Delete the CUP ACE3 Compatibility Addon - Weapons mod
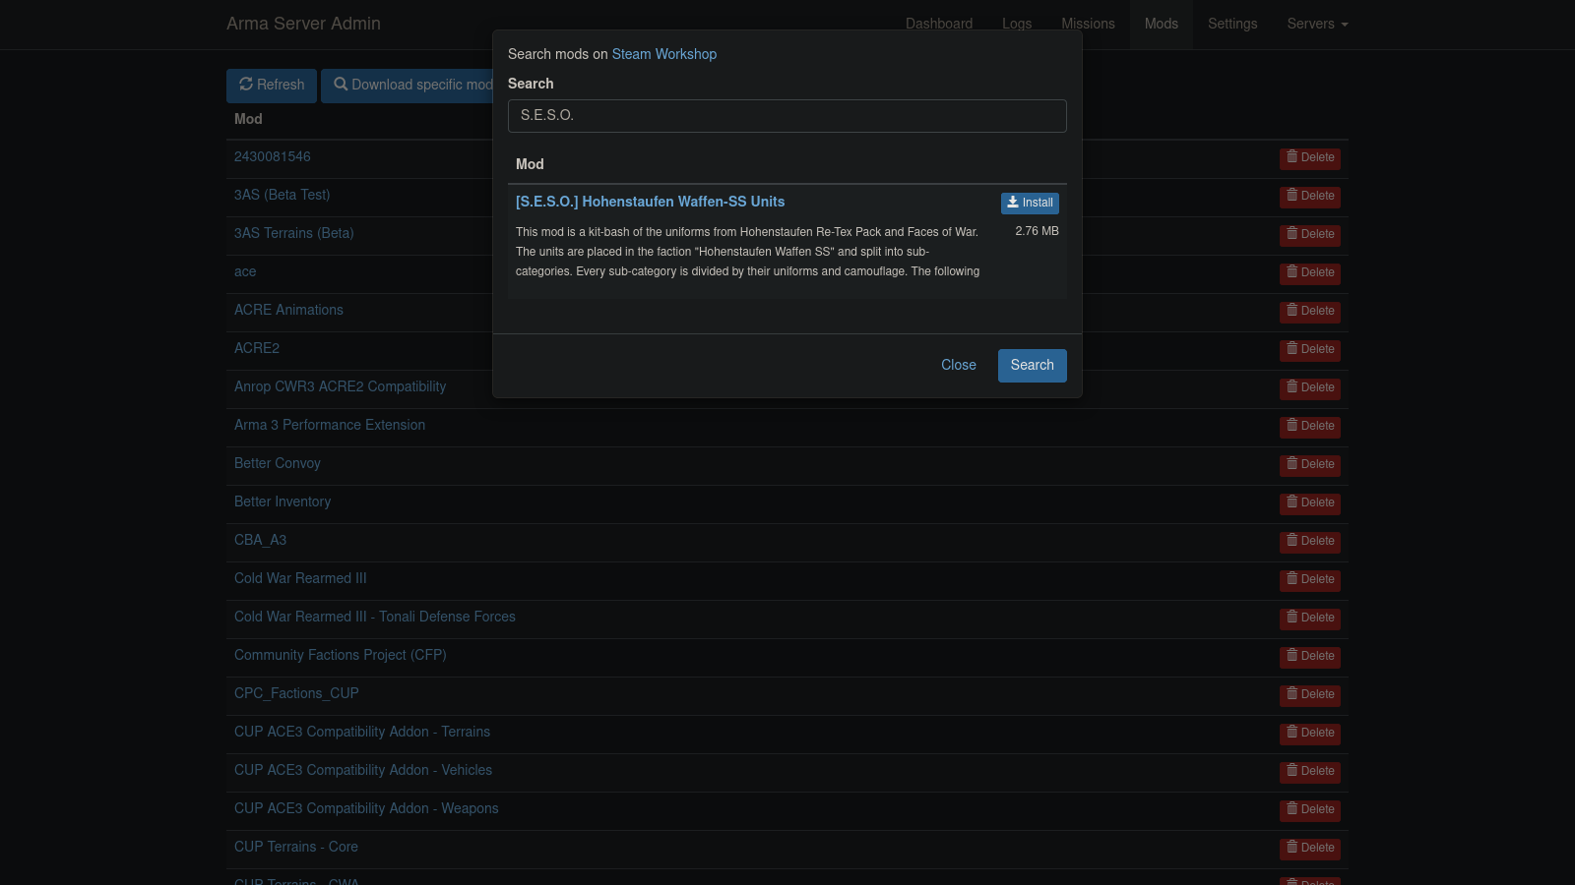 1310,810
